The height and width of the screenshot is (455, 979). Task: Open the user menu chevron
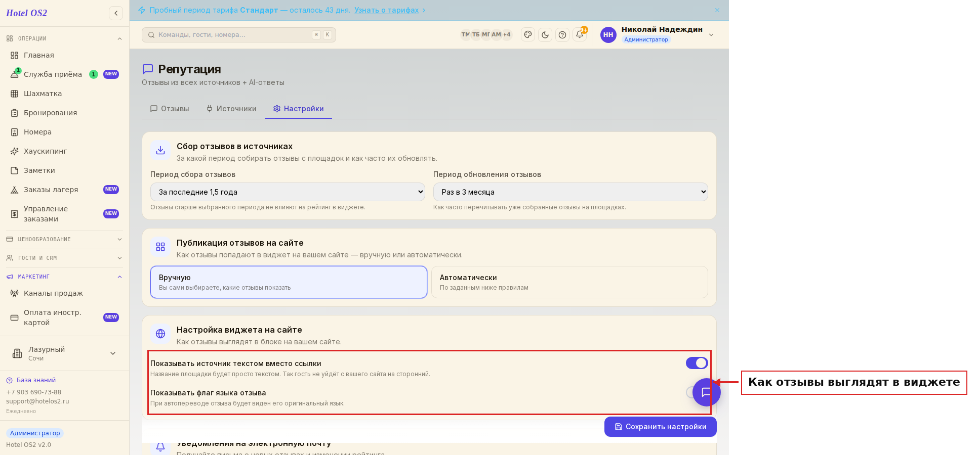711,35
